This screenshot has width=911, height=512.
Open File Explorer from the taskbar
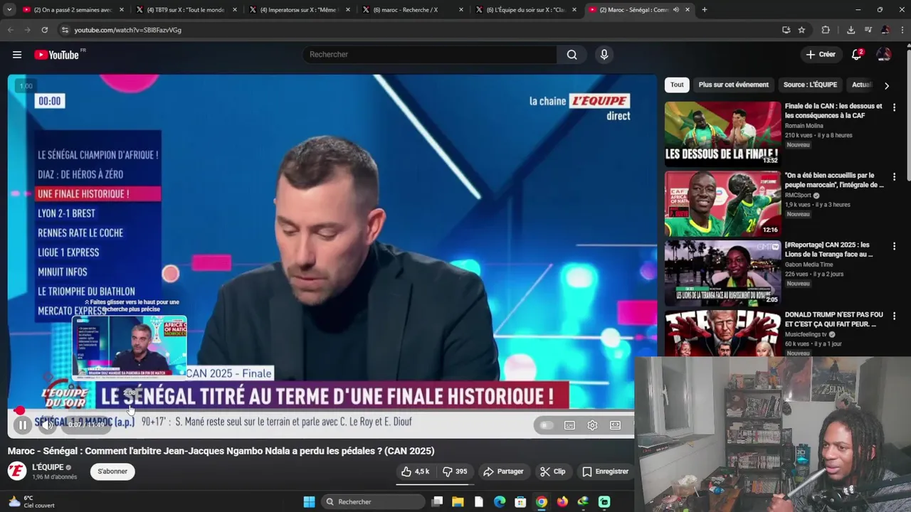click(x=458, y=502)
